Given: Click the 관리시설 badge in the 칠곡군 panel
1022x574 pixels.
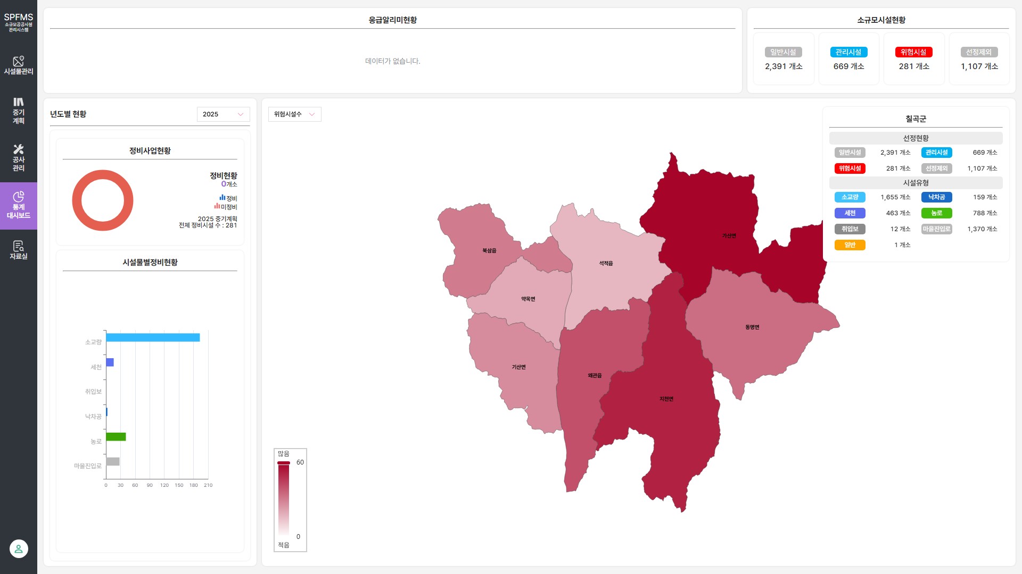Looking at the screenshot, I should (937, 153).
